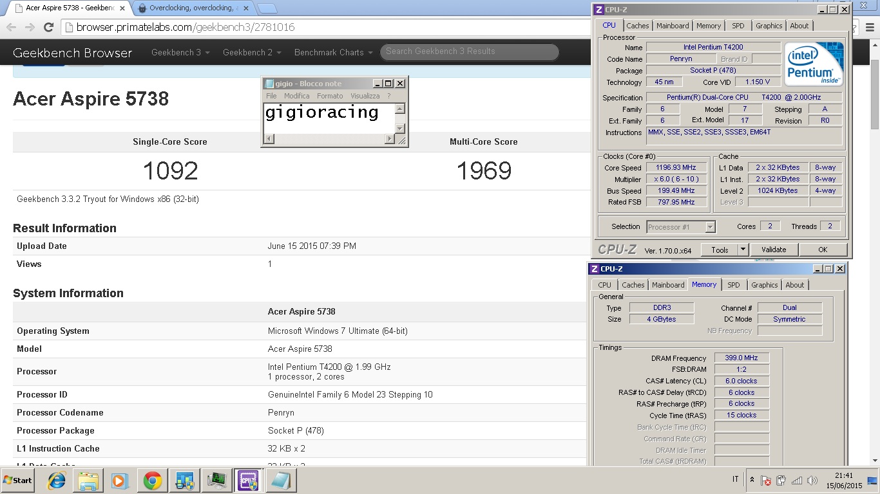The image size is (880, 494).
Task: Click the Chrome back arrow
Action: [11, 27]
